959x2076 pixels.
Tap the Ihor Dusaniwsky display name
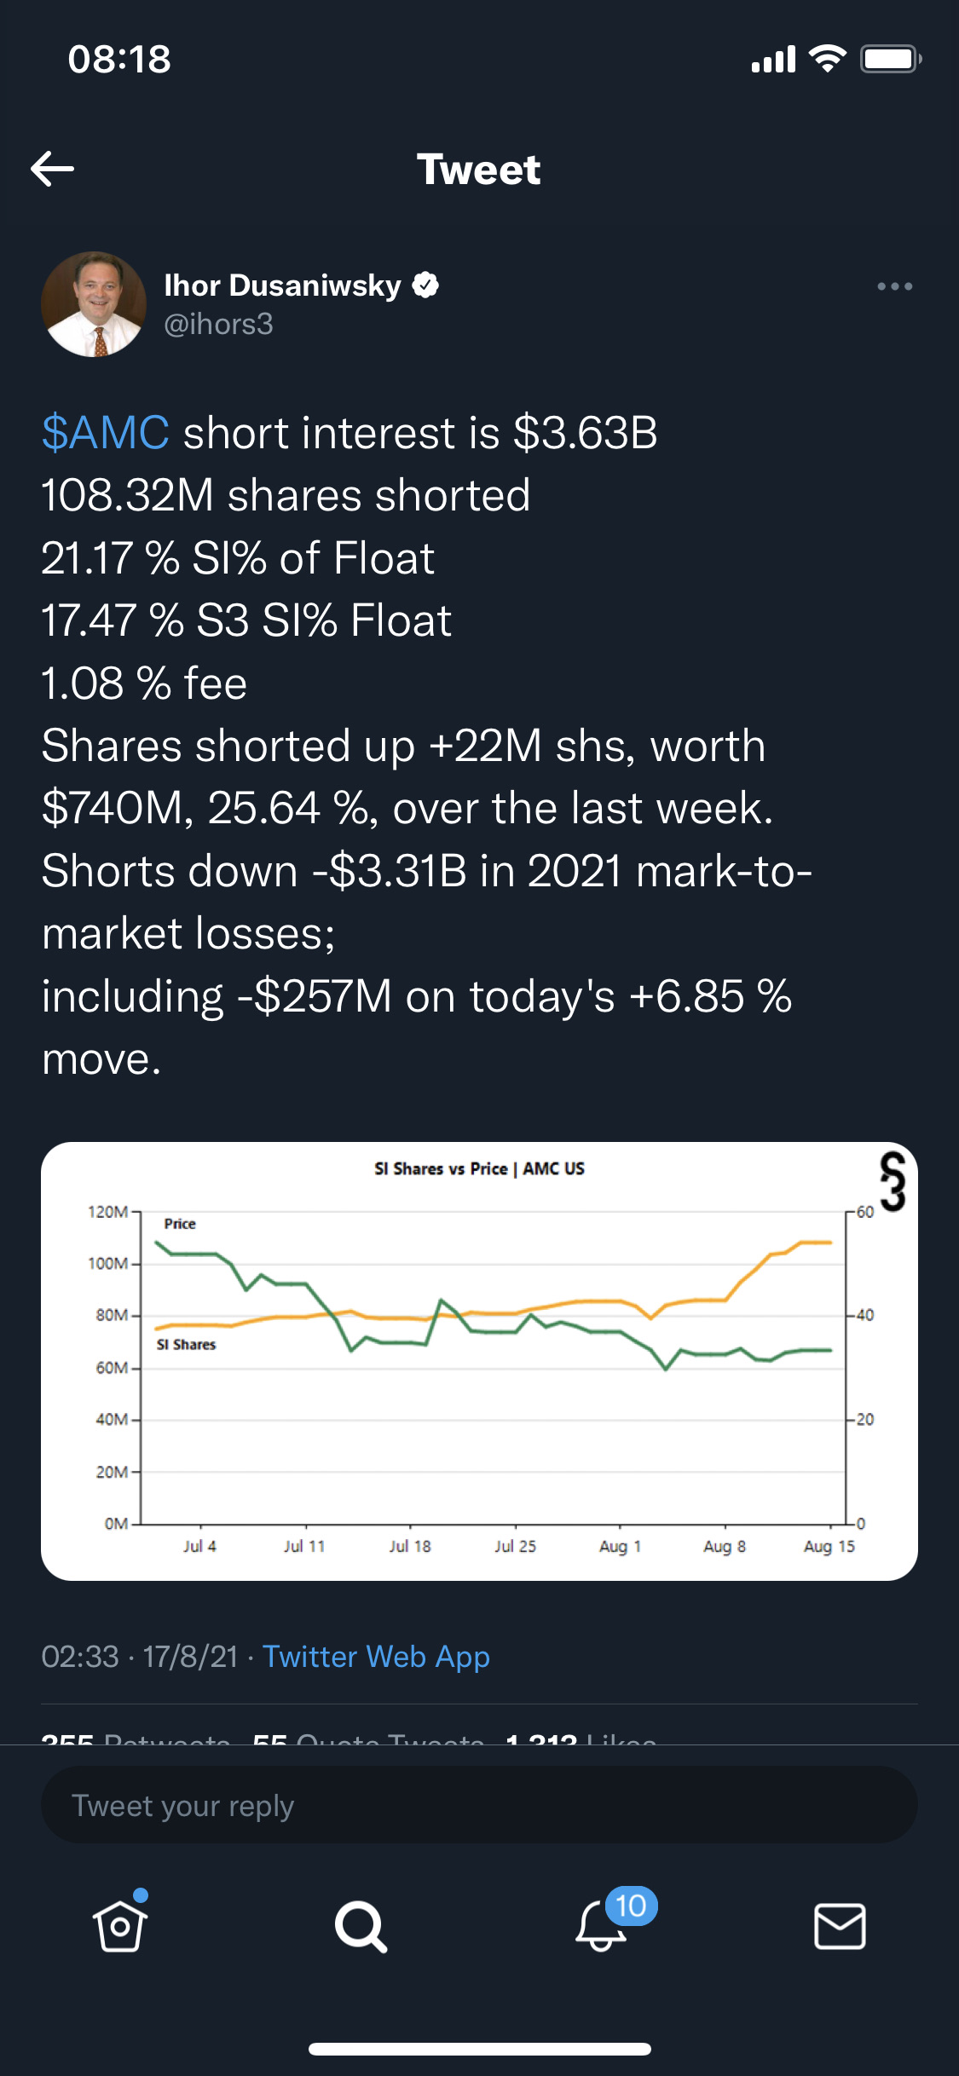[x=282, y=285]
